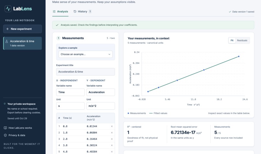
Task: Click the Acceleration cell 0.16464
Action: coord(92,139)
